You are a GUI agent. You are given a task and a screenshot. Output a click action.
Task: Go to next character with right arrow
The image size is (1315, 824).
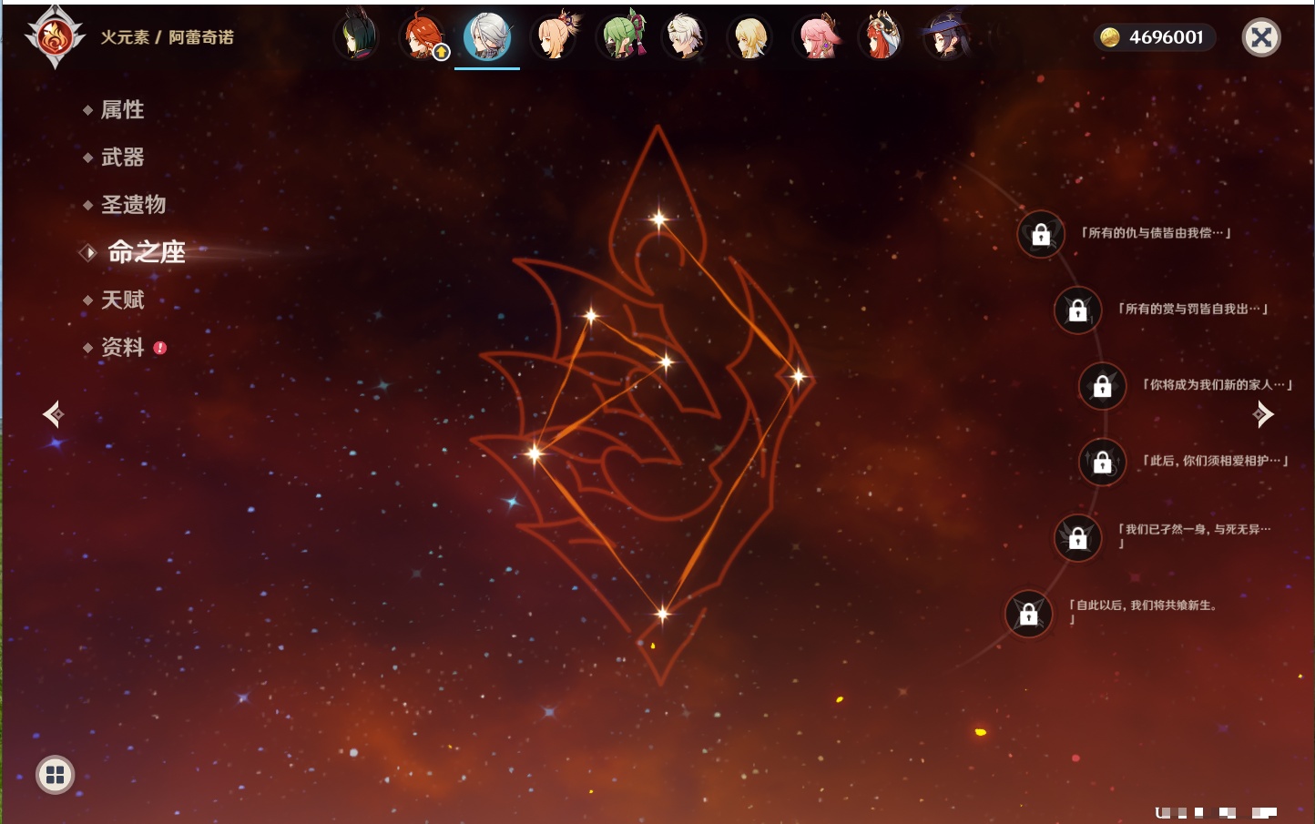click(1263, 415)
